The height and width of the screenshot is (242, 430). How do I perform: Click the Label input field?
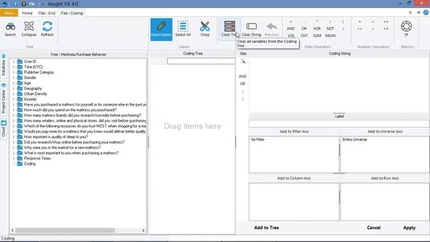coord(339,124)
